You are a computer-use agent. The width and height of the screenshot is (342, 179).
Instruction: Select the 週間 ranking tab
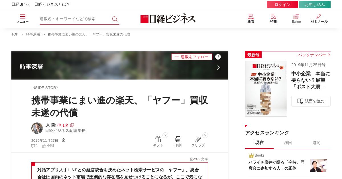316,143
